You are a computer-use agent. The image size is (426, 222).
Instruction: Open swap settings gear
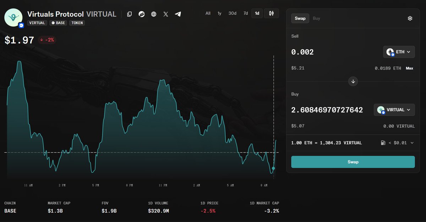410,18
